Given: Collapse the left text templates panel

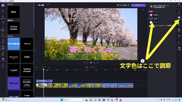Looking at the screenshot, I should (x=35, y=50).
